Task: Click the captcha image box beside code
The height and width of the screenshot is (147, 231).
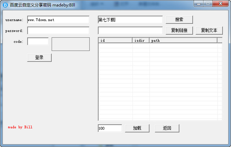Action: coord(71,44)
